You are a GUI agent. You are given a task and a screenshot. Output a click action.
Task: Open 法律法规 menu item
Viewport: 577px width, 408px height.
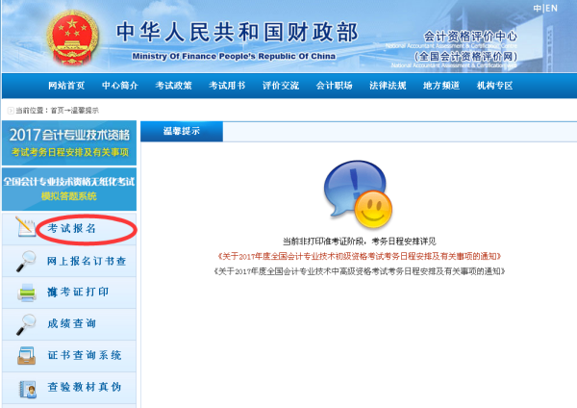coord(388,86)
